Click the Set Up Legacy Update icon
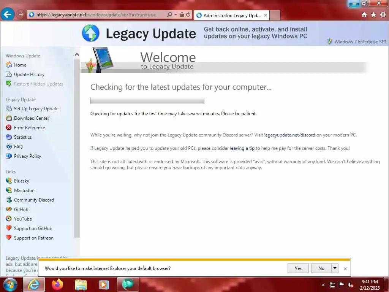This screenshot has width=389, height=292. click(9, 108)
